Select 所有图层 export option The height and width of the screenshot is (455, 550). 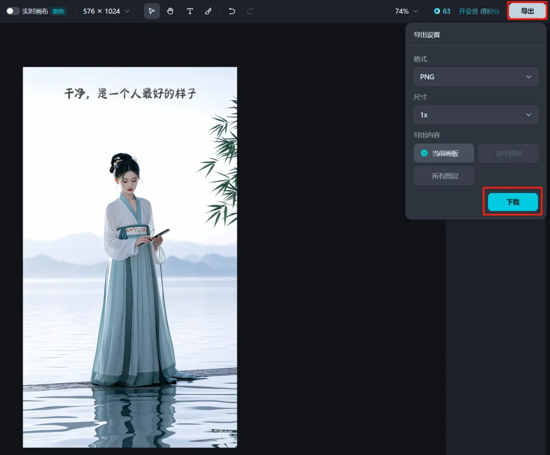pos(444,176)
